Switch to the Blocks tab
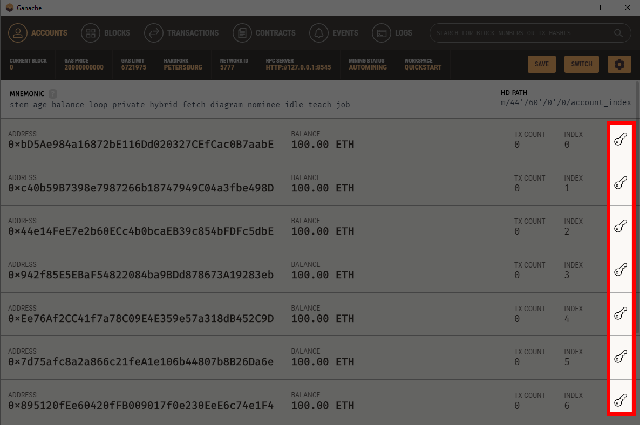 pyautogui.click(x=105, y=33)
